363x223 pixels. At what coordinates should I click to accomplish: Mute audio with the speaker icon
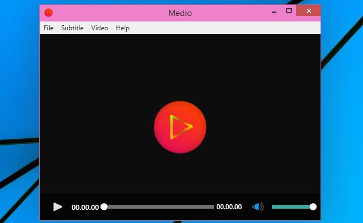[258, 206]
